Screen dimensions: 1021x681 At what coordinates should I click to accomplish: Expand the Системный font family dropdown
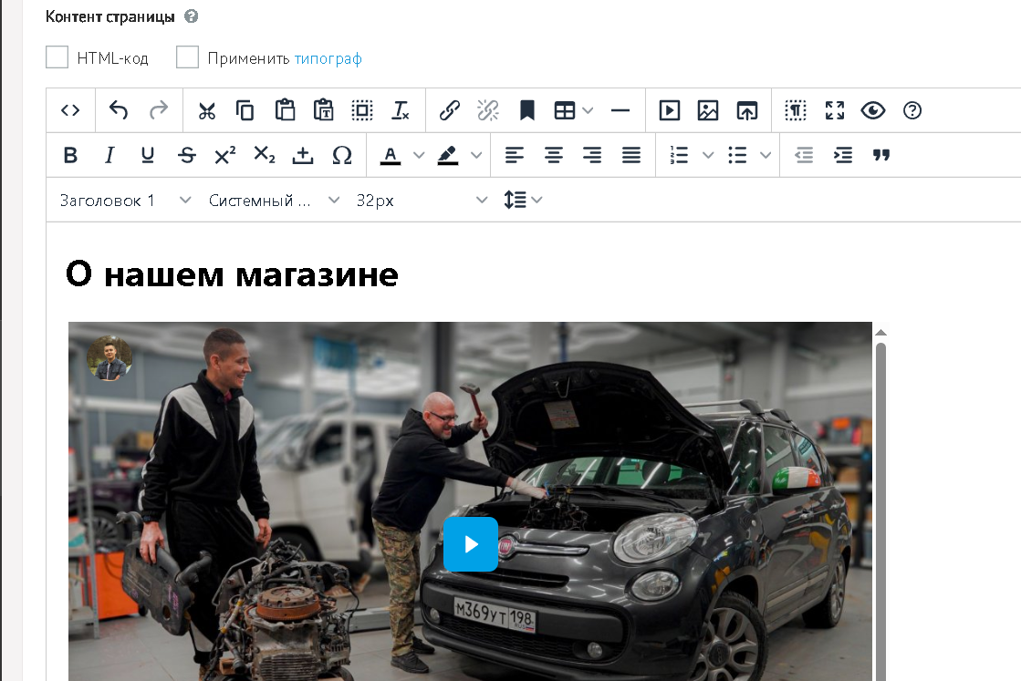pyautogui.click(x=274, y=200)
